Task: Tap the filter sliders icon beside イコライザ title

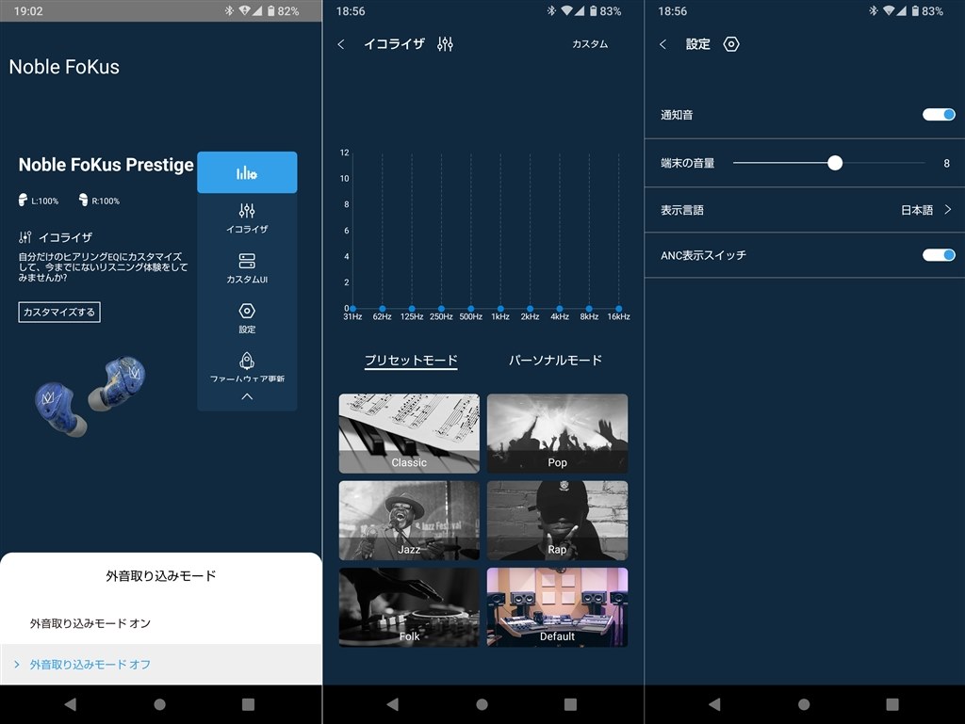Action: pos(446,43)
